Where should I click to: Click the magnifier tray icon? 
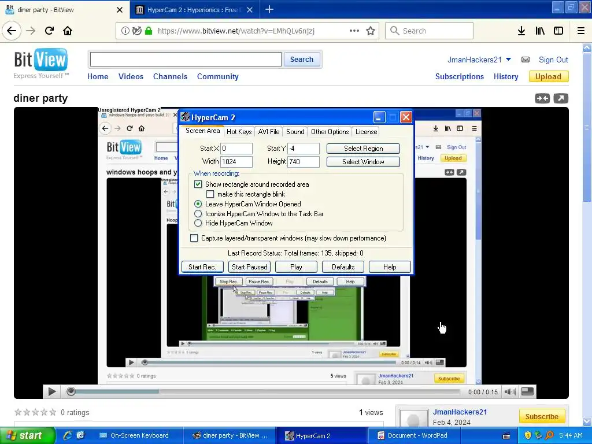pos(549,435)
